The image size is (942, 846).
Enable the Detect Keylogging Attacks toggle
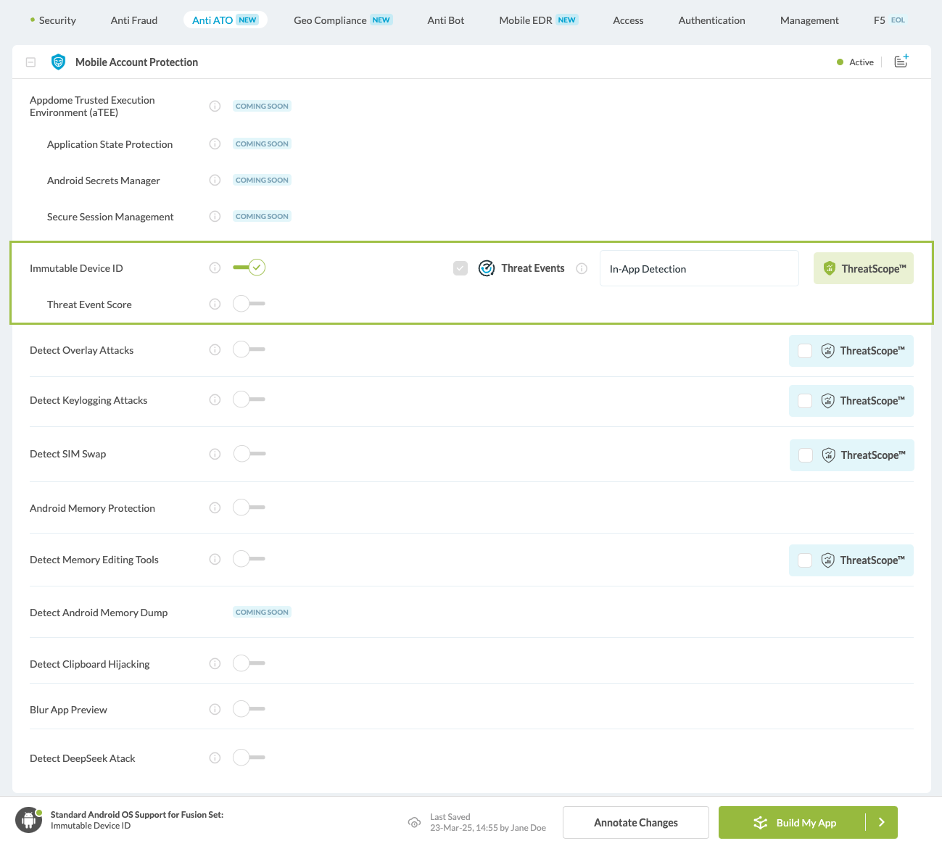click(248, 399)
